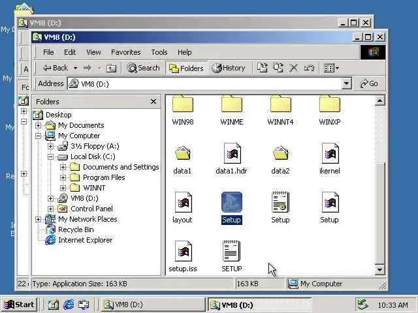Click the Move To toolbar icon

click(x=263, y=68)
